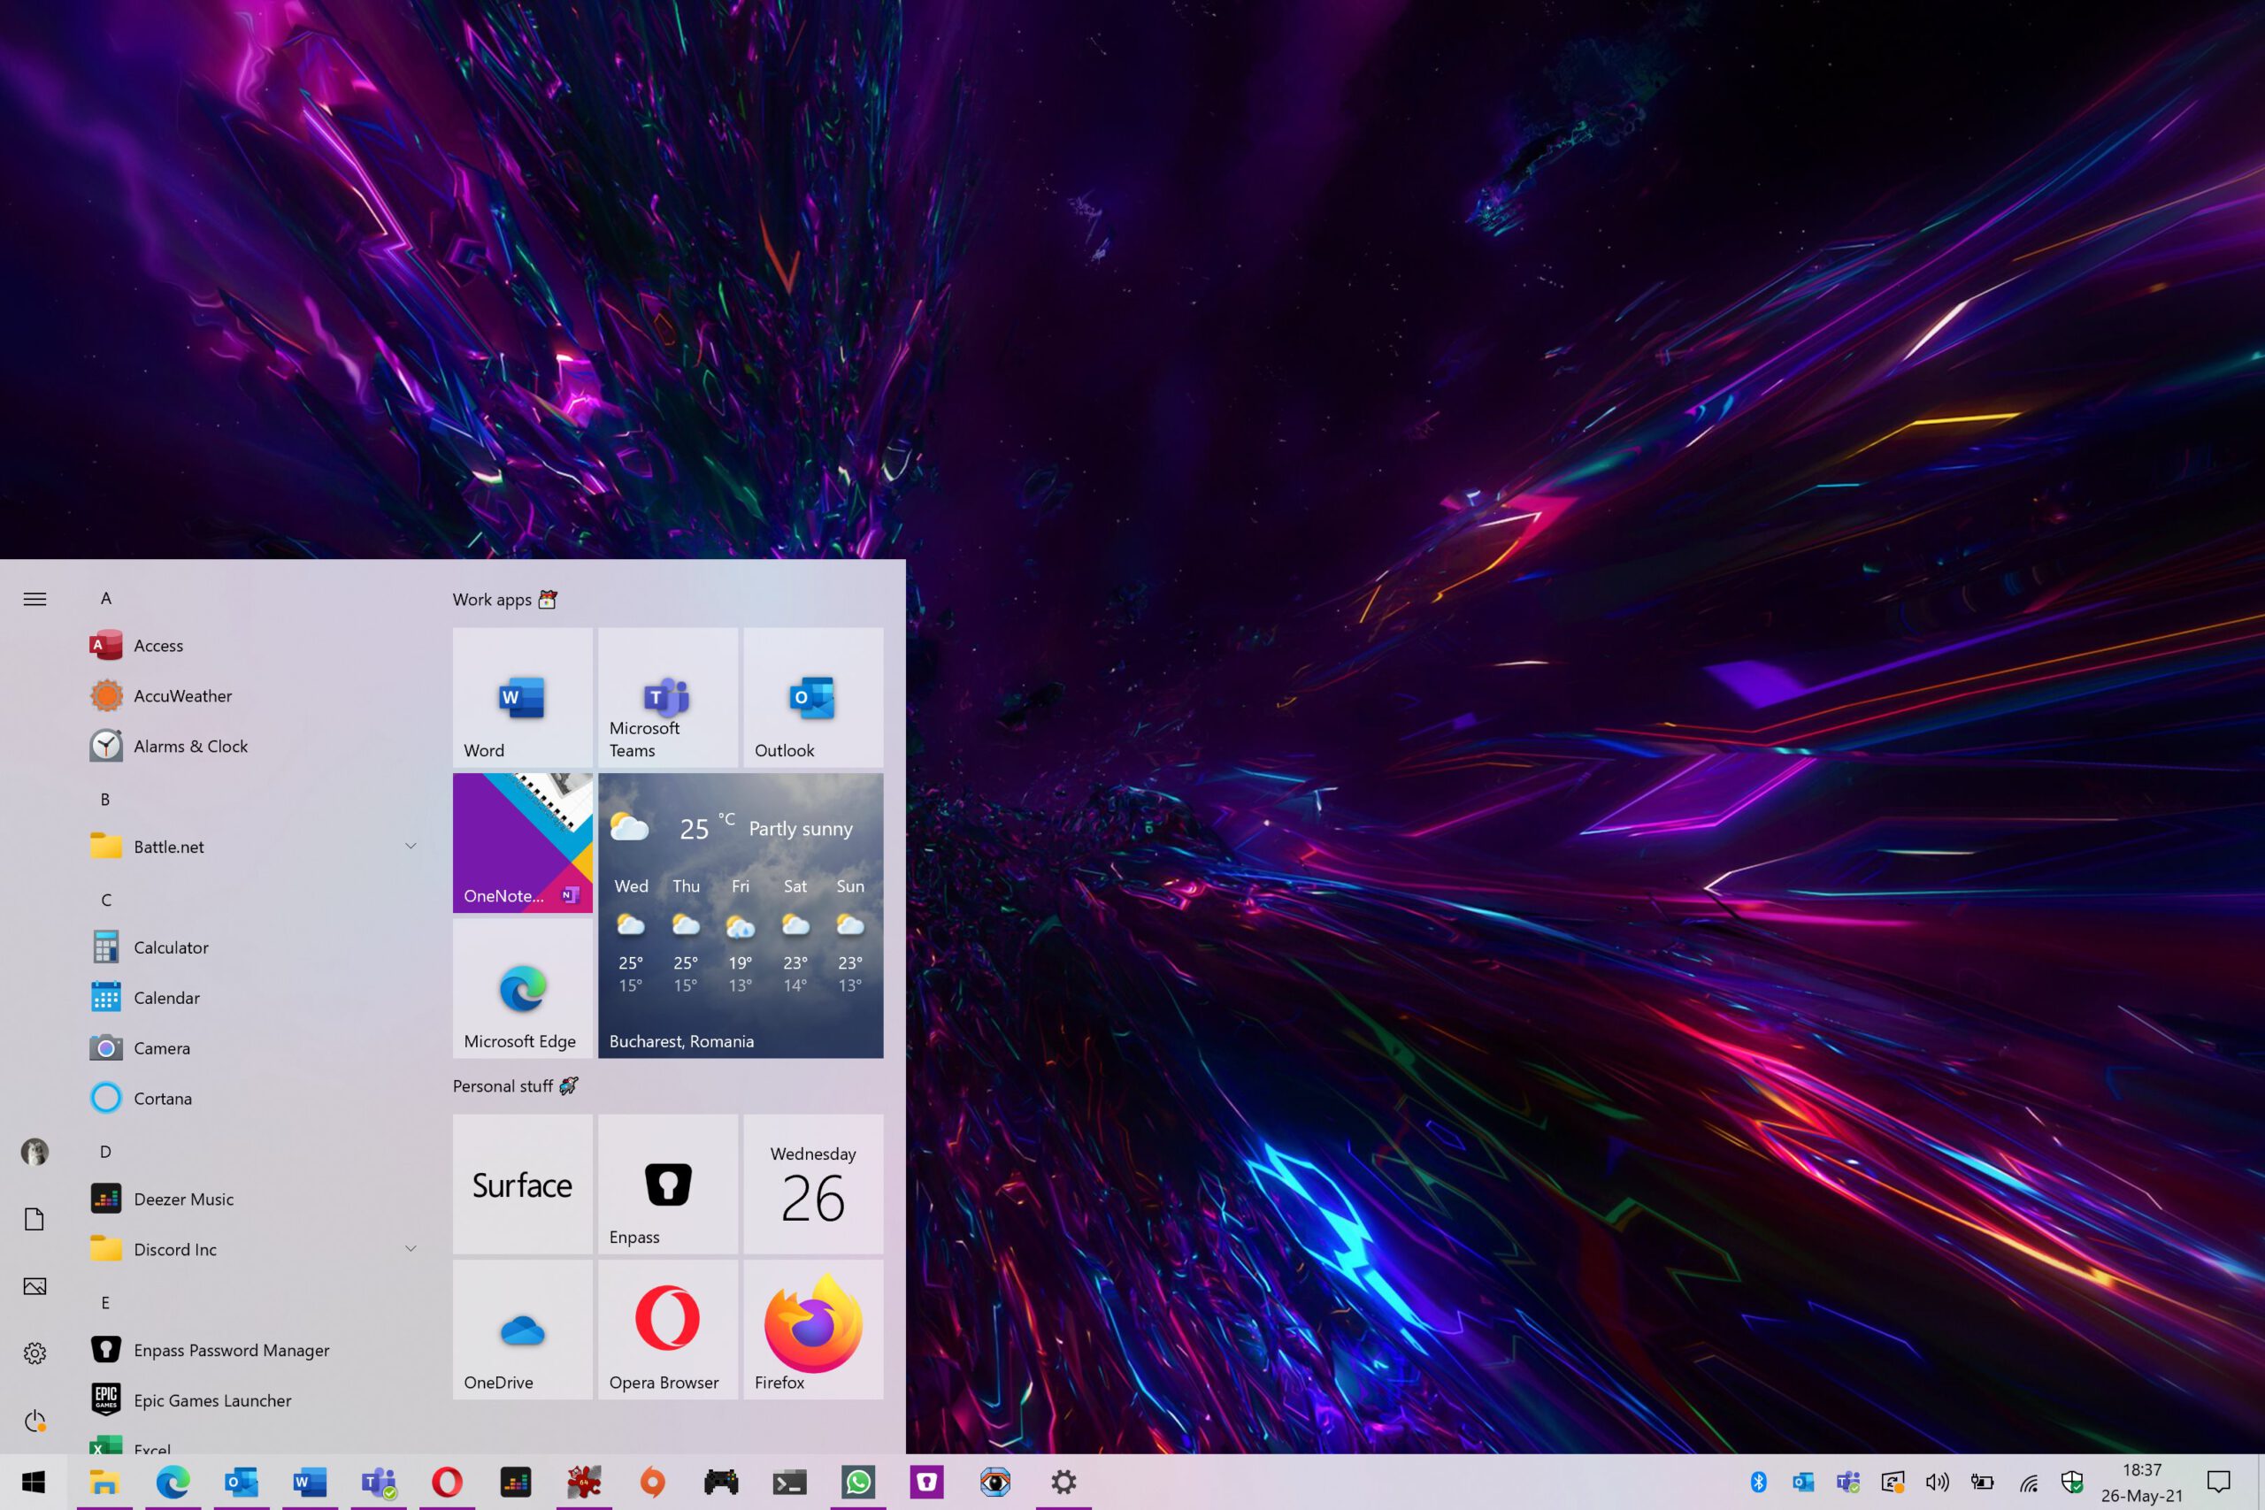2265x1510 pixels.
Task: Open the Word tile
Action: click(522, 697)
